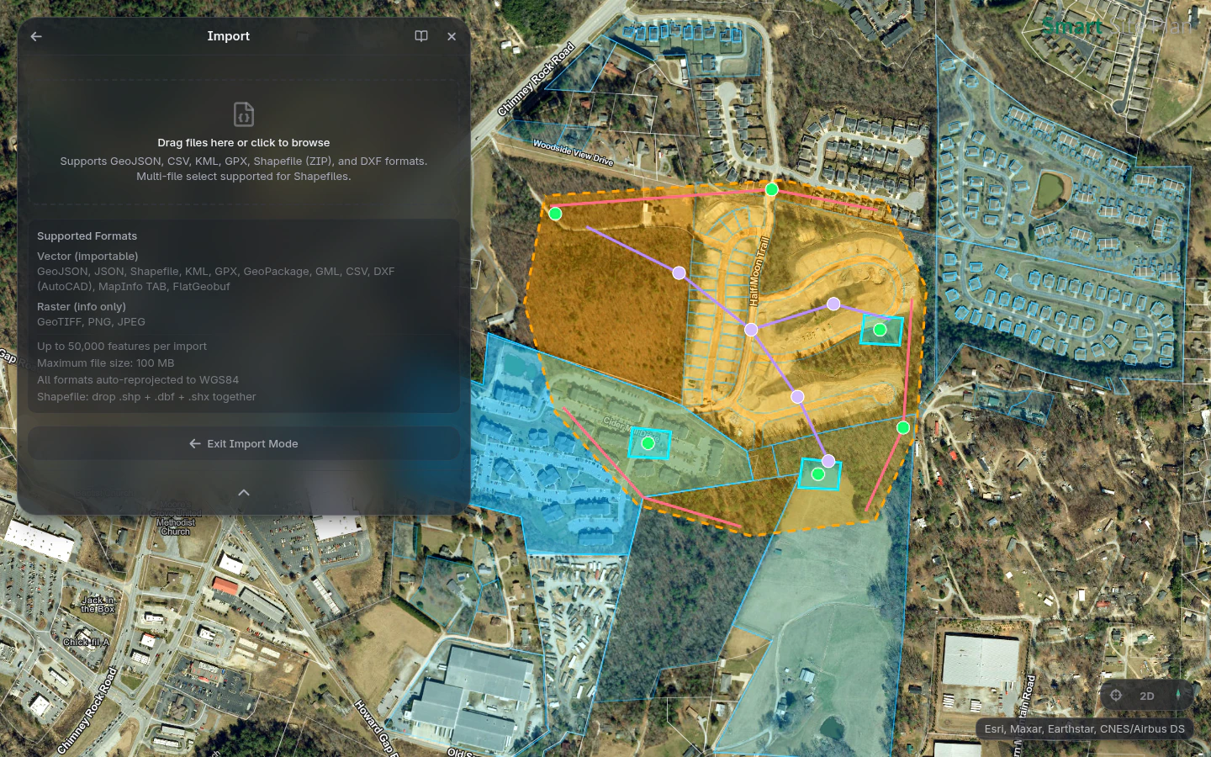Screen dimensions: 1211x757
Task: Click the 'GeoTIFF, PNG, JPEG' formats line
Action: coord(91,322)
